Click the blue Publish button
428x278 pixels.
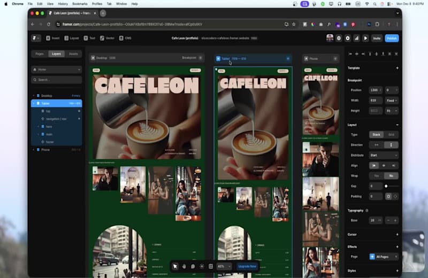coord(392,38)
